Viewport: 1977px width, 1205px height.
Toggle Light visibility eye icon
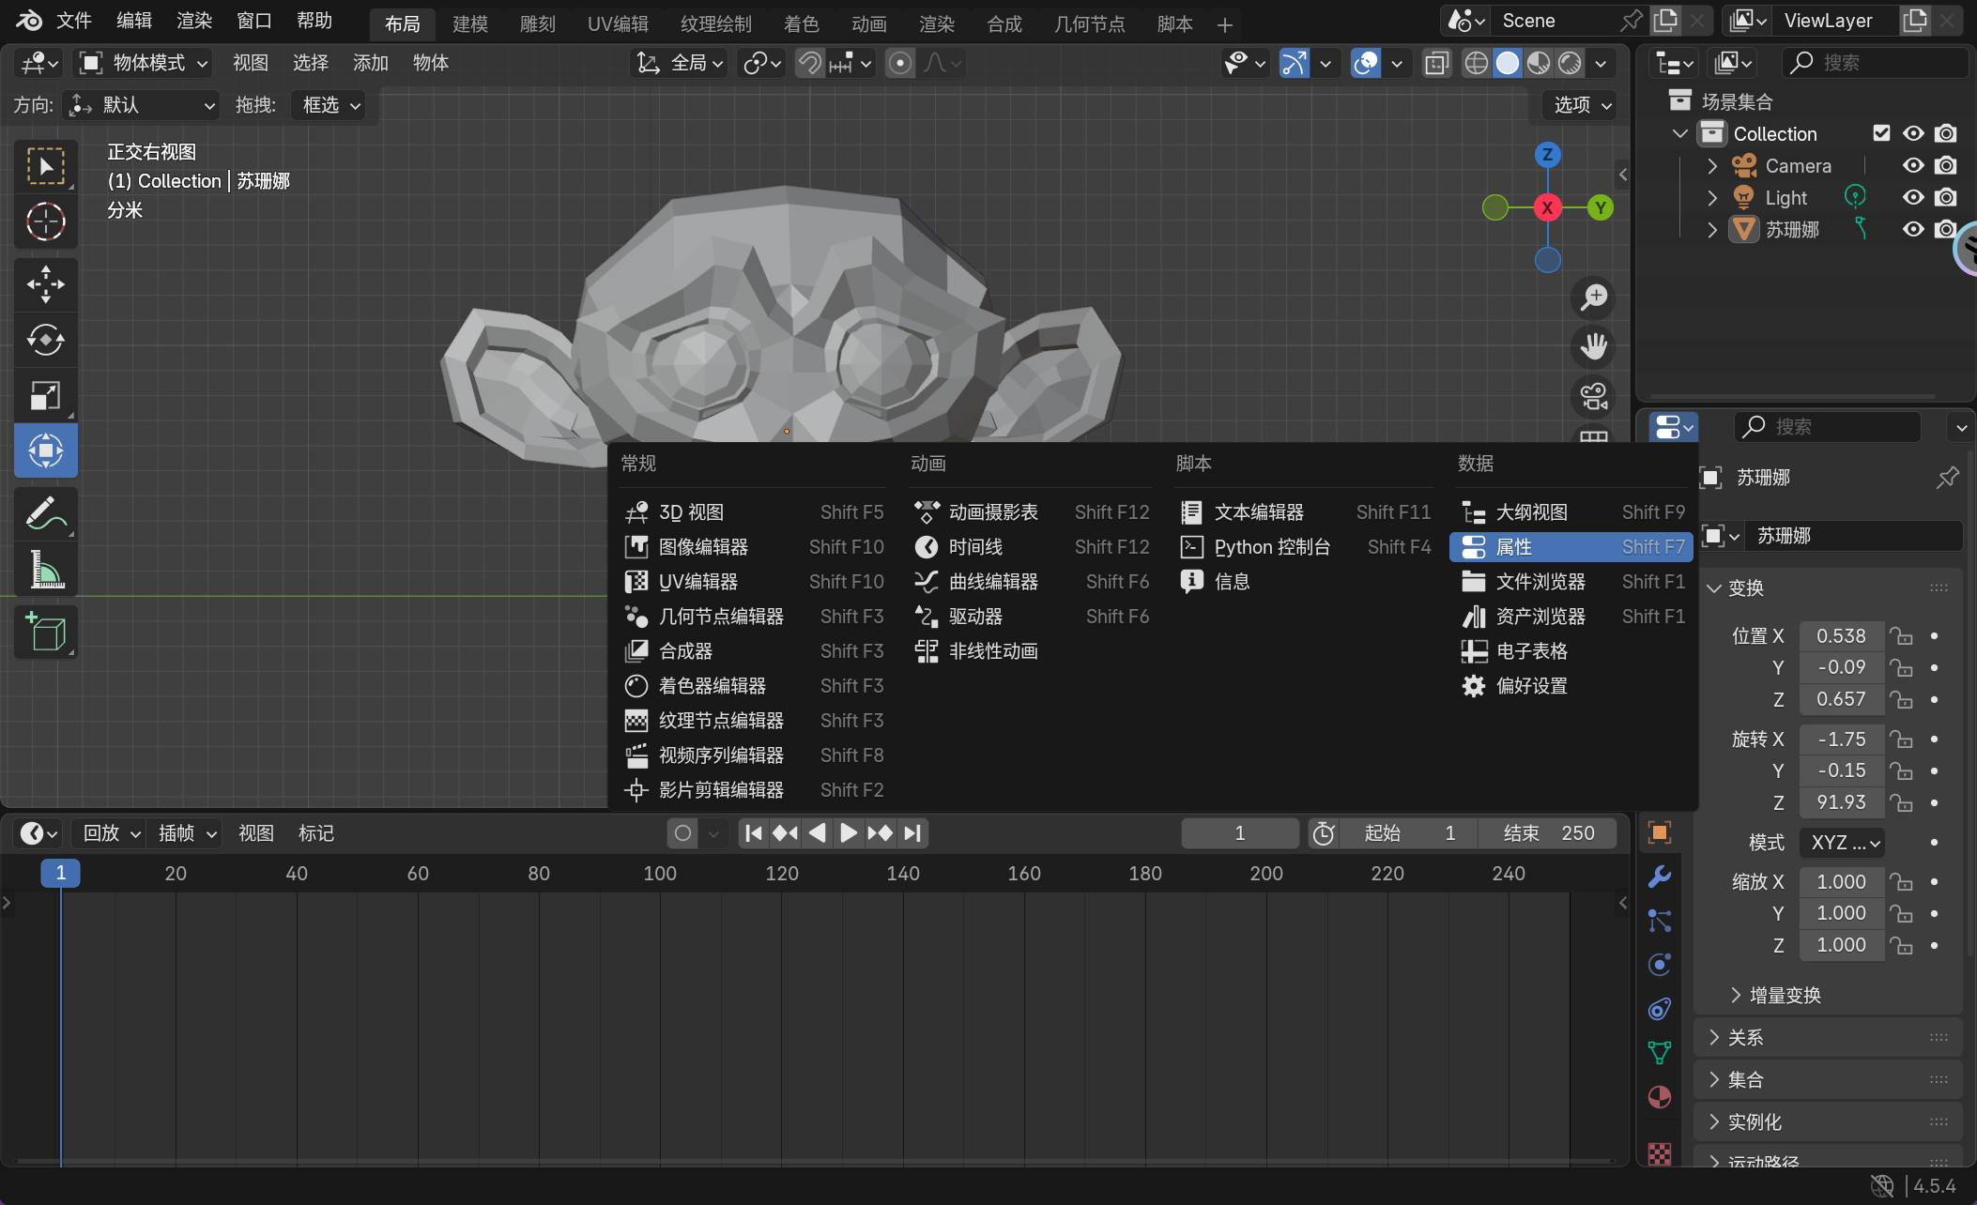[x=1912, y=198]
